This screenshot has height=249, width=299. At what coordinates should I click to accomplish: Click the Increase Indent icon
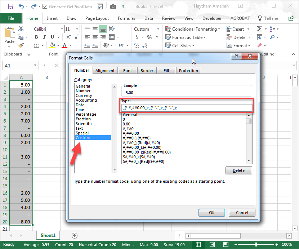pos(95,45)
